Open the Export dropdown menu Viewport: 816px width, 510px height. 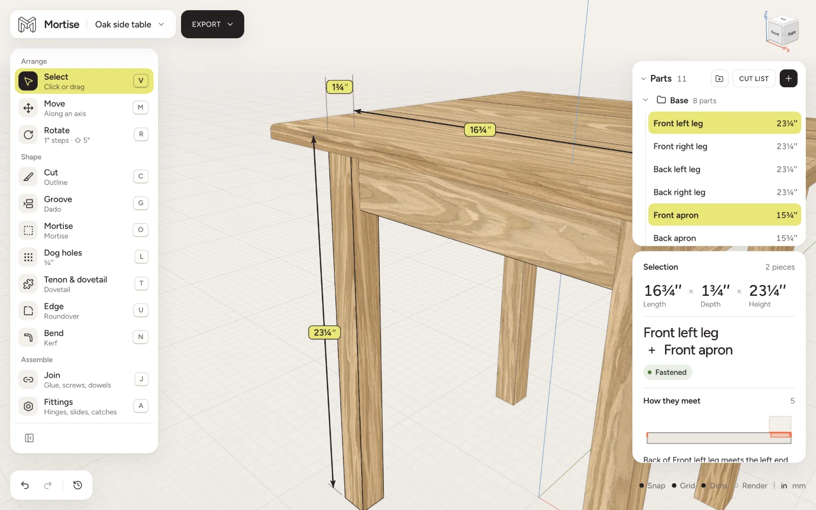pos(213,24)
